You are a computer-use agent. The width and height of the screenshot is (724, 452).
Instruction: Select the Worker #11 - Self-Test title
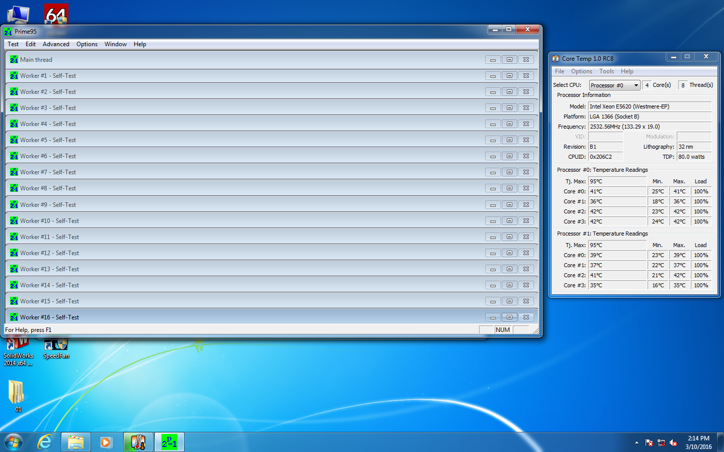tap(49, 237)
